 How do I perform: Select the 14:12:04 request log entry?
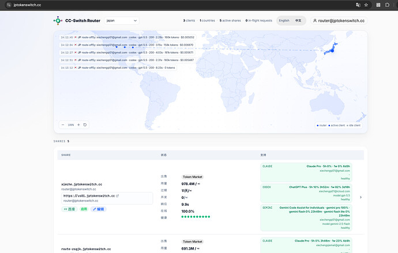coord(127,45)
